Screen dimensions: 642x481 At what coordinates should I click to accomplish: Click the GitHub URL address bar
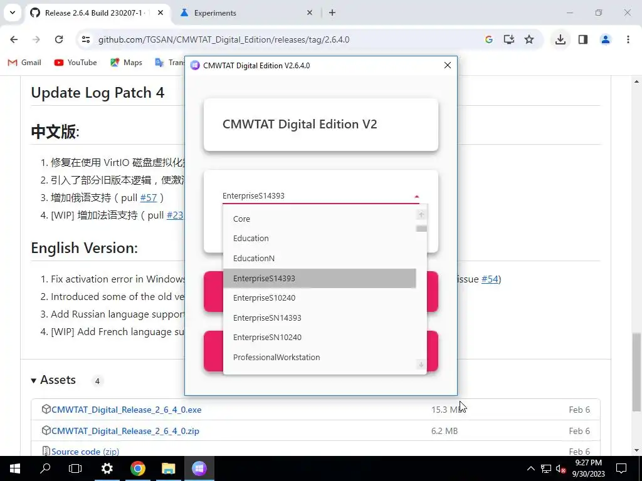pyautogui.click(x=224, y=39)
